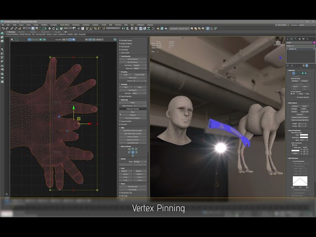Image resolution: width=316 pixels, height=237 pixels.
Task: Click the Mirror tool in main toolbar
Action: coord(123,29)
